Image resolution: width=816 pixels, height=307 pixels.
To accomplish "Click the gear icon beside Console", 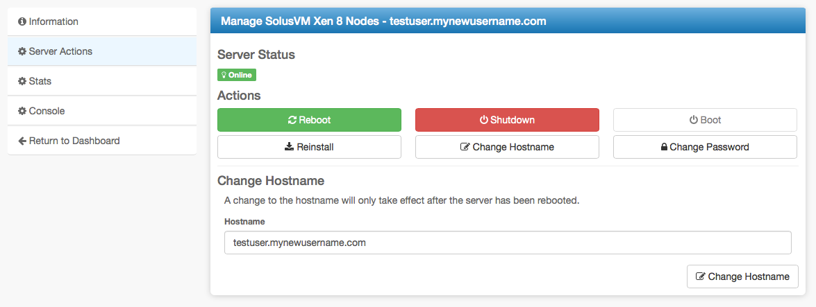I will (x=22, y=112).
